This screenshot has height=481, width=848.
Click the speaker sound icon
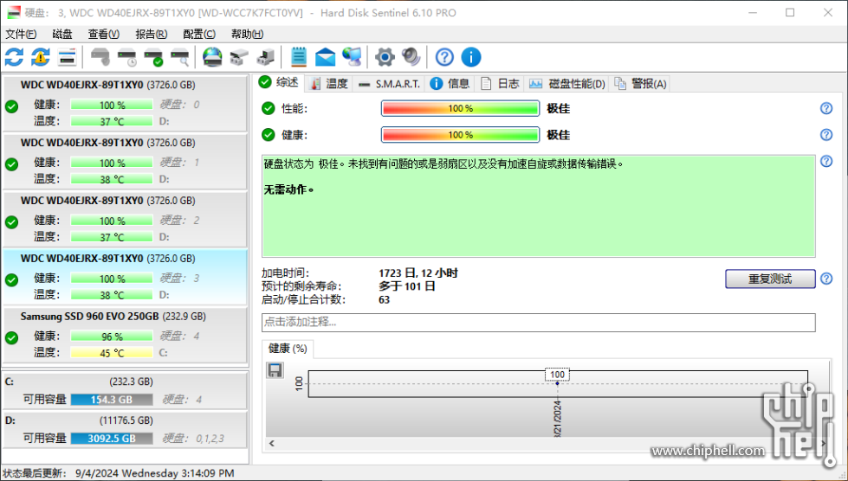[411, 57]
